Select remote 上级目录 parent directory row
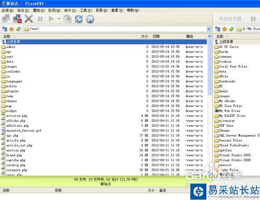The image size is (260, 200). pos(104,42)
